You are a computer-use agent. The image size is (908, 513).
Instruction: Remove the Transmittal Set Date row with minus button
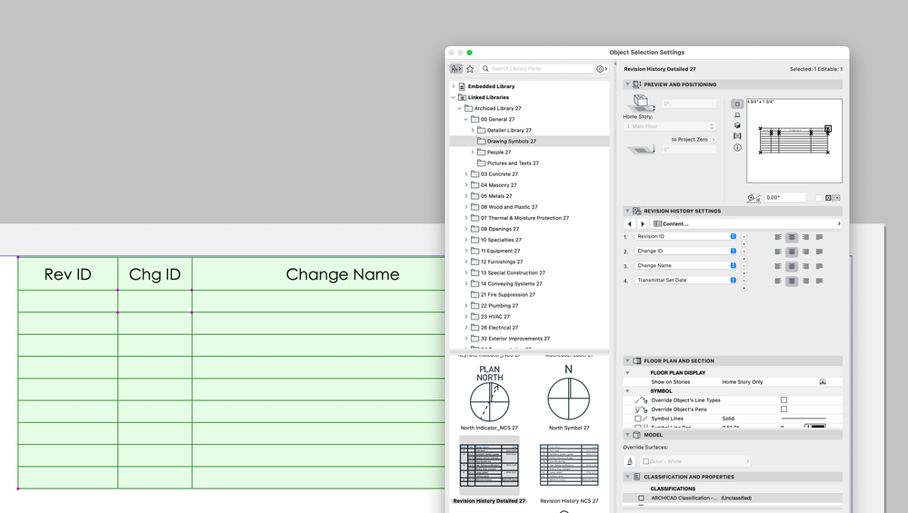(x=743, y=281)
